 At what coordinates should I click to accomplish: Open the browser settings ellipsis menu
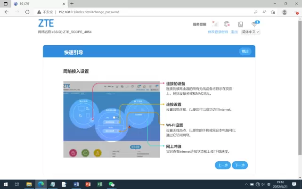pos(295,11)
